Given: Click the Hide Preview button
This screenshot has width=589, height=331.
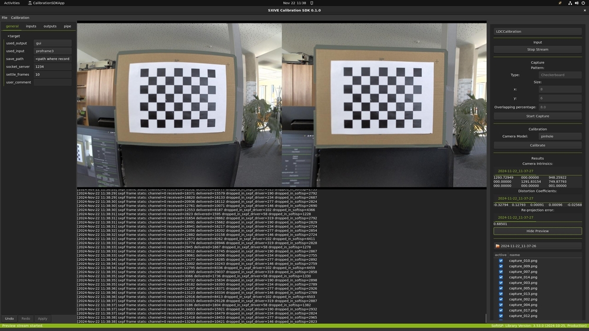Looking at the screenshot, I should click(x=537, y=231).
